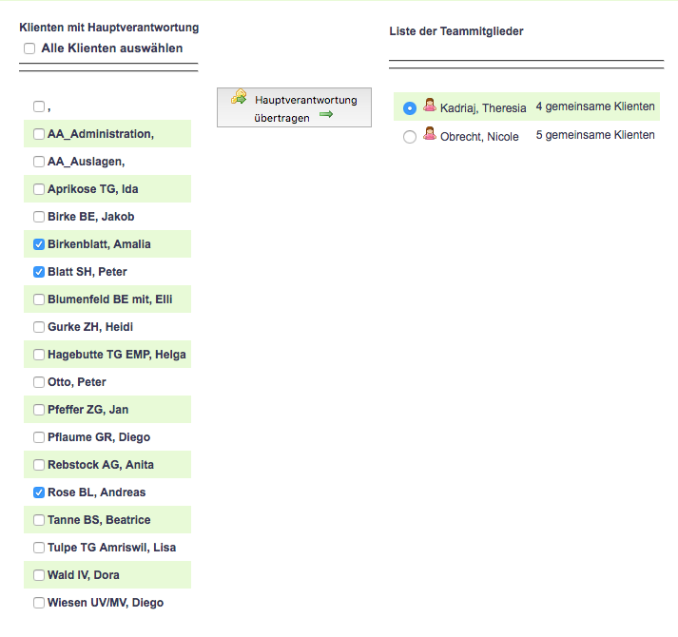Select the Obrecht, Nicole radio button
Screen dimensions: 678x637
pyautogui.click(x=410, y=137)
